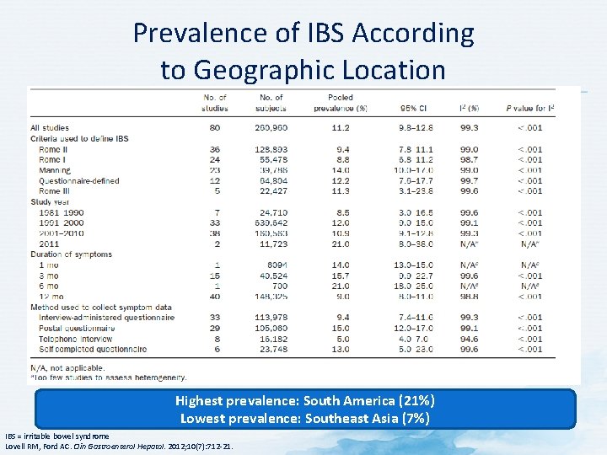This screenshot has width=607, height=455.
Task: Click the subjects value '700' for 6 mo
Action: pyautogui.click(x=280, y=286)
